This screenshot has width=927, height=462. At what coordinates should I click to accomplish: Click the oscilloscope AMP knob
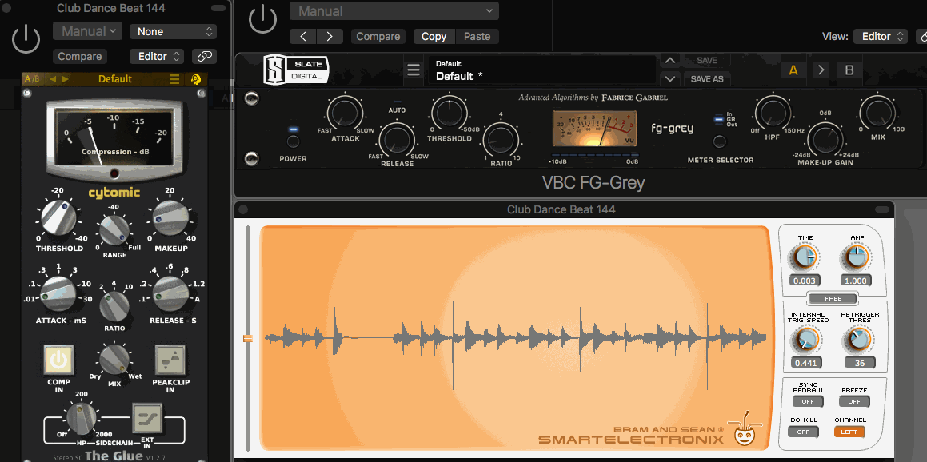pos(856,257)
